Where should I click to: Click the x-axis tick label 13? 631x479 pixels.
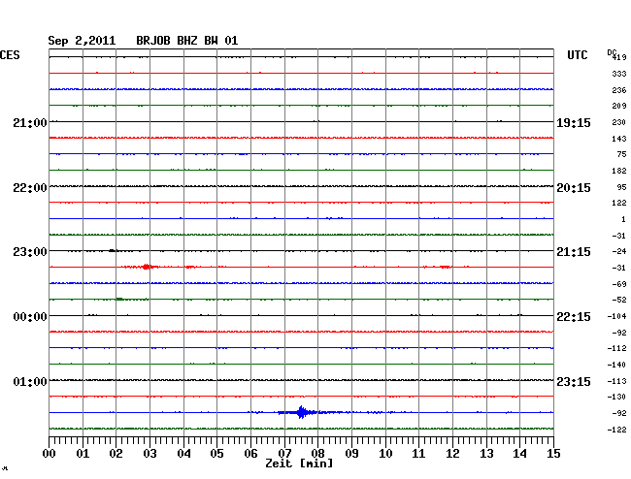[x=486, y=454]
